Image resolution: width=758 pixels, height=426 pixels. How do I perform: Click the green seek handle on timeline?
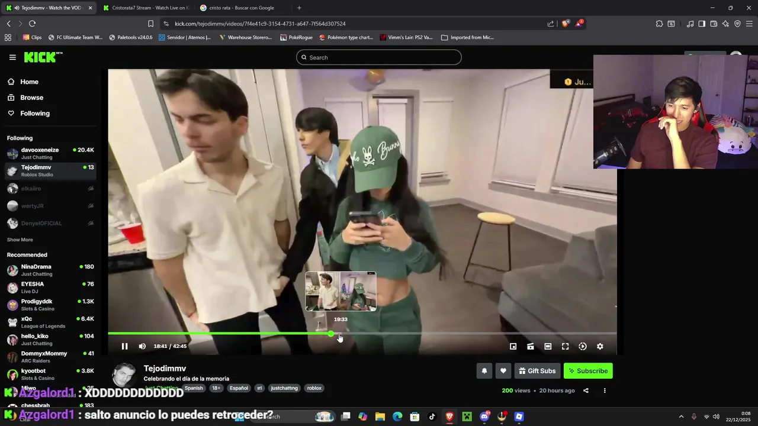pyautogui.click(x=330, y=334)
